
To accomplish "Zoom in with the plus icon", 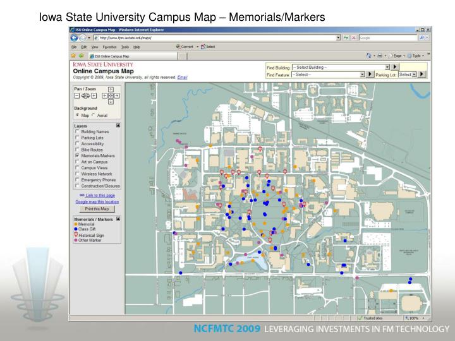I will point(94,96).
